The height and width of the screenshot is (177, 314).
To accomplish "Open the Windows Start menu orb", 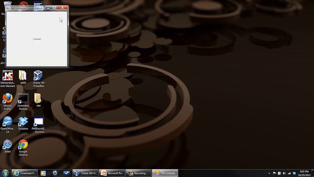I will [x=5, y=173].
